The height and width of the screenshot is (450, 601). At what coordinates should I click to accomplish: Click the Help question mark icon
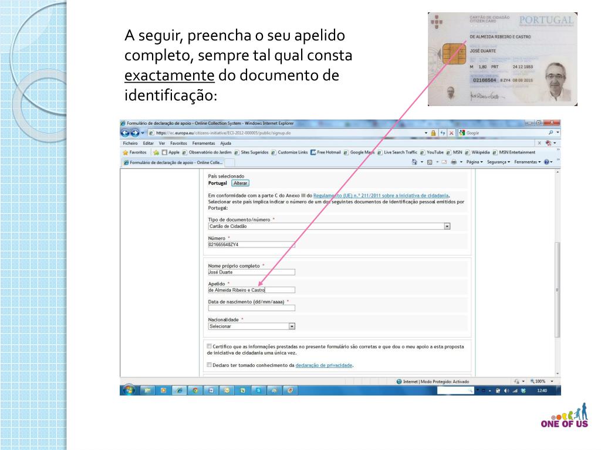coord(546,162)
